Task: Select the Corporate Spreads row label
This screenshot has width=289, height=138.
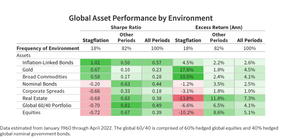Action: click(43, 91)
